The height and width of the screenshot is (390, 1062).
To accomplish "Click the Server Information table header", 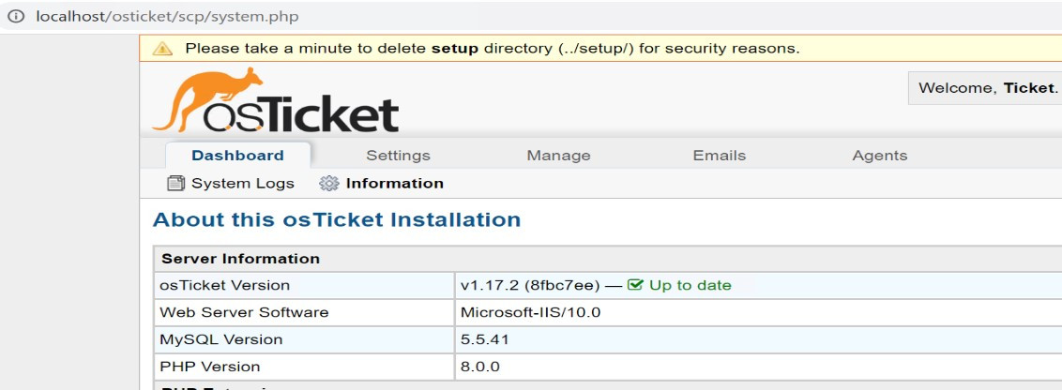I will (240, 259).
